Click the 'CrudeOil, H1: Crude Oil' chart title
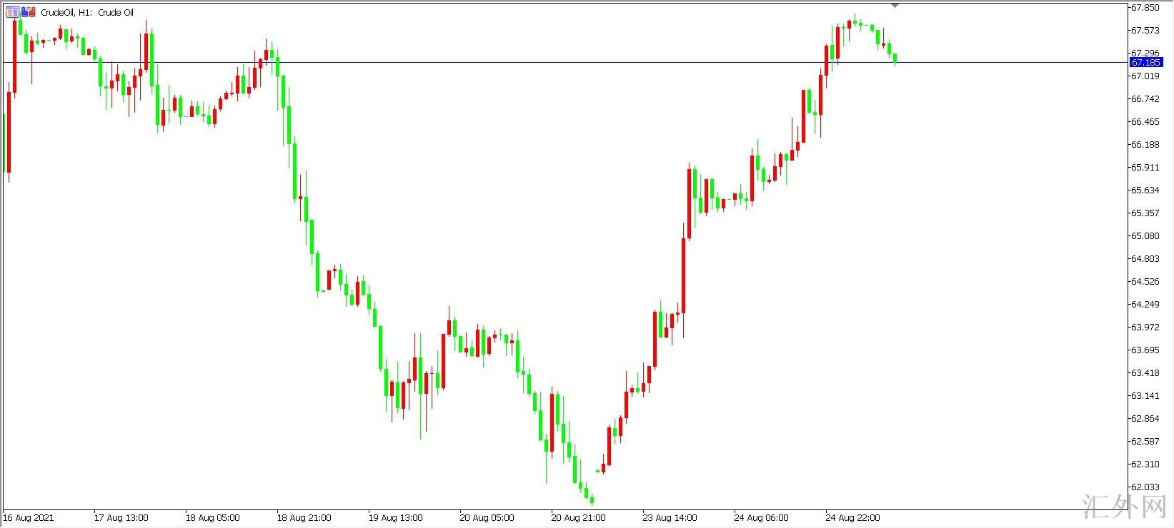 [87, 13]
